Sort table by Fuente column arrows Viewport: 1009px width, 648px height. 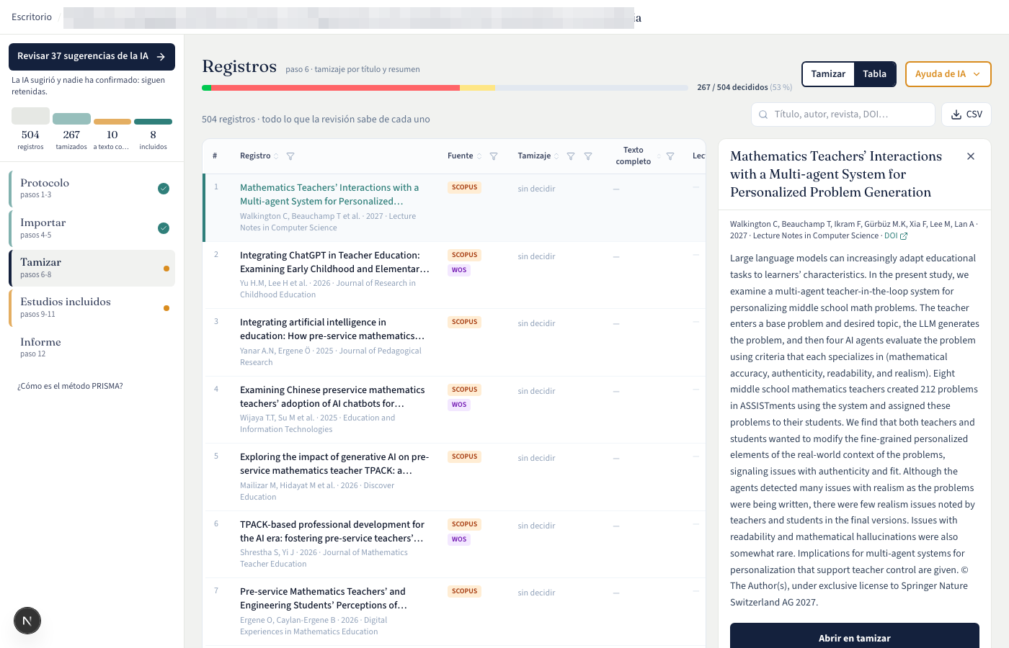(x=479, y=156)
